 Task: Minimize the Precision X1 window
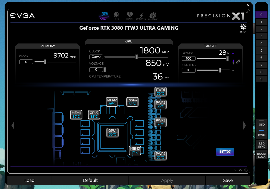243,6
